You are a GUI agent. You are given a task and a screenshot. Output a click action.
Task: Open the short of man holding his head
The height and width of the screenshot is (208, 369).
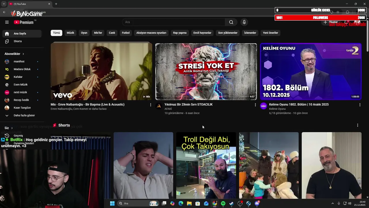pyautogui.click(x=143, y=166)
